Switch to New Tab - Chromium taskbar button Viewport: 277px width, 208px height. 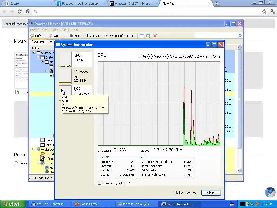point(50,204)
